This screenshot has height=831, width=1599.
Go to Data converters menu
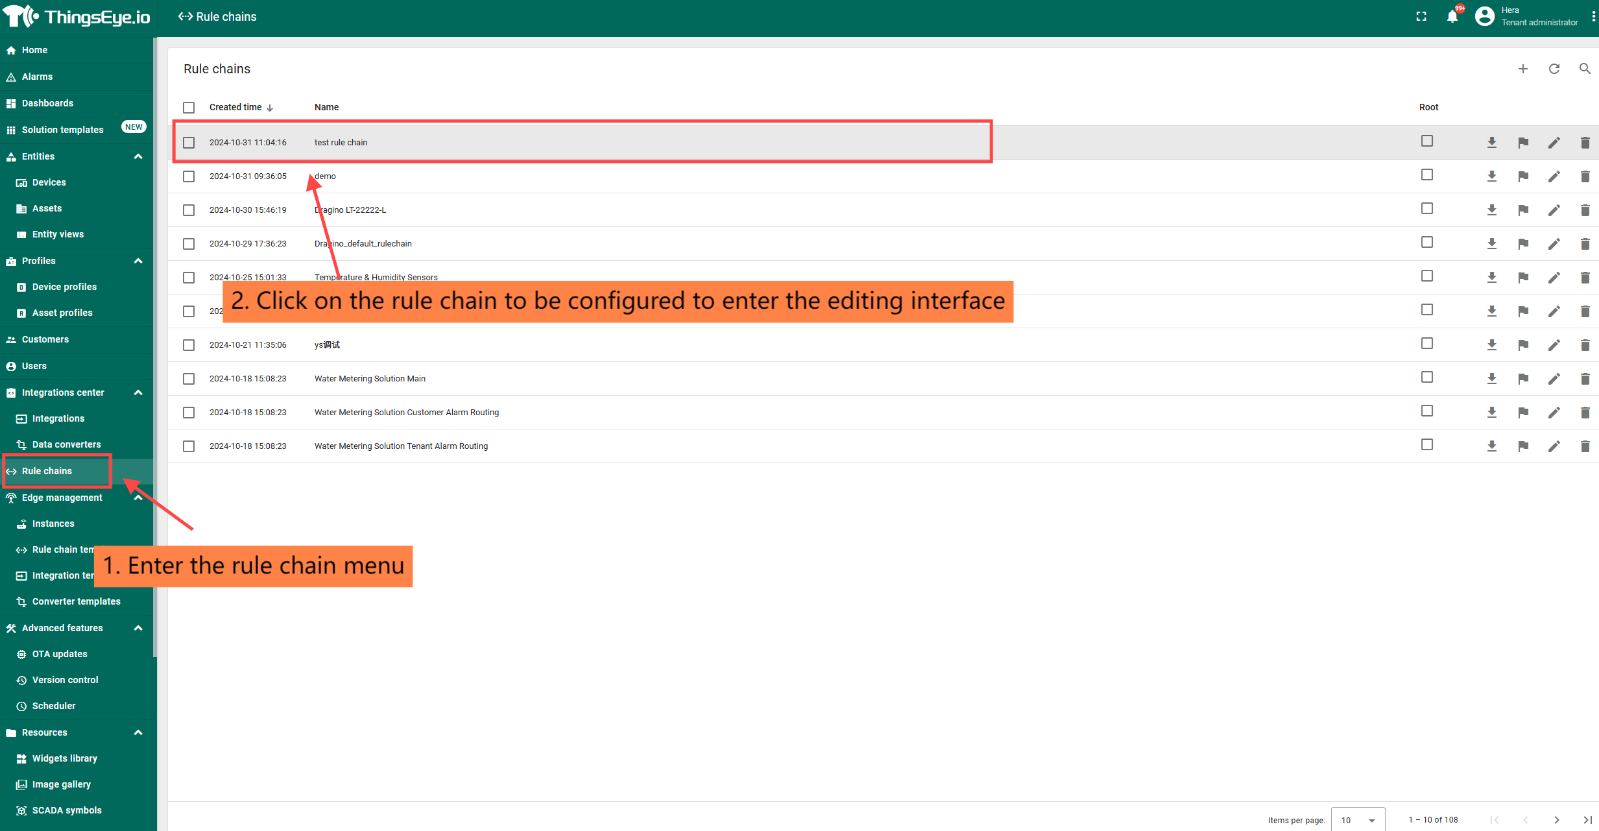[66, 444]
